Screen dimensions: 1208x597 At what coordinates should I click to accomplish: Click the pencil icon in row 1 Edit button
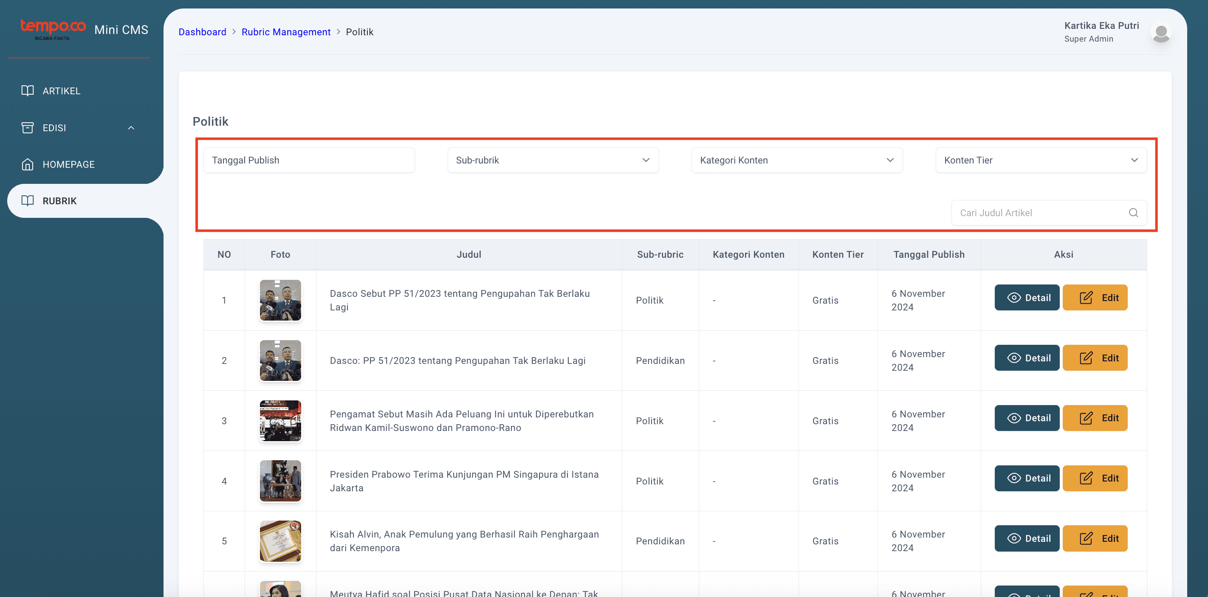tap(1086, 298)
